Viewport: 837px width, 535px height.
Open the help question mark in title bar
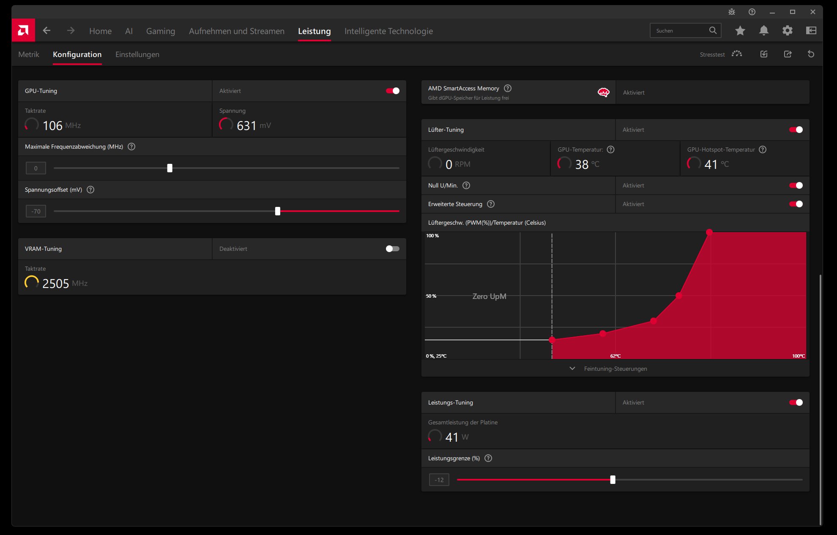coord(752,12)
